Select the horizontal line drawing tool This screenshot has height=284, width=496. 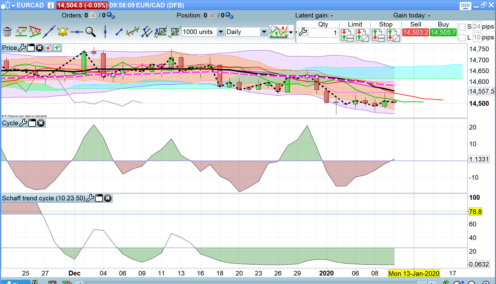(77, 32)
